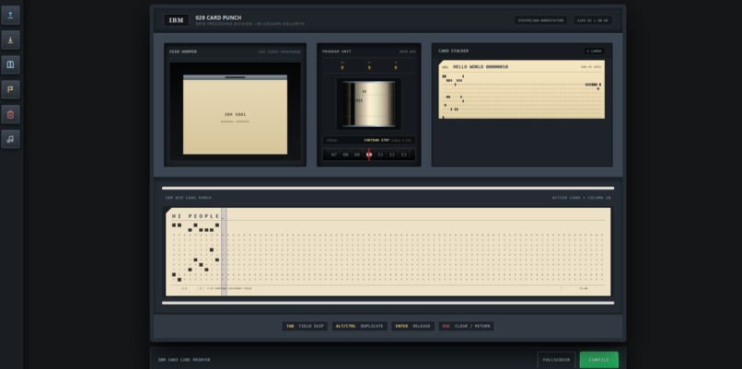Click the 'IBM 1403 LINE PRINTER' label
The width and height of the screenshot is (742, 369).
point(184,360)
